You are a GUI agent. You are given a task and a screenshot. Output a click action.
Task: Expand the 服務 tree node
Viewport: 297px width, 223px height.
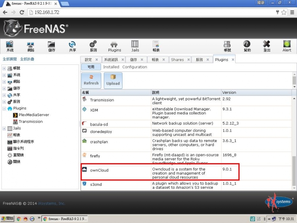[x=4, y=102]
